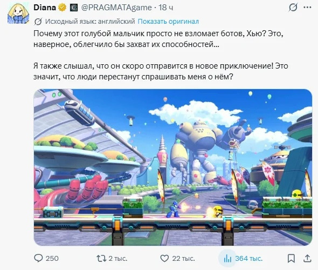This screenshot has height=270, width=318.
Task: Click the Capcom affiliate badge icon
Action: (74, 8)
